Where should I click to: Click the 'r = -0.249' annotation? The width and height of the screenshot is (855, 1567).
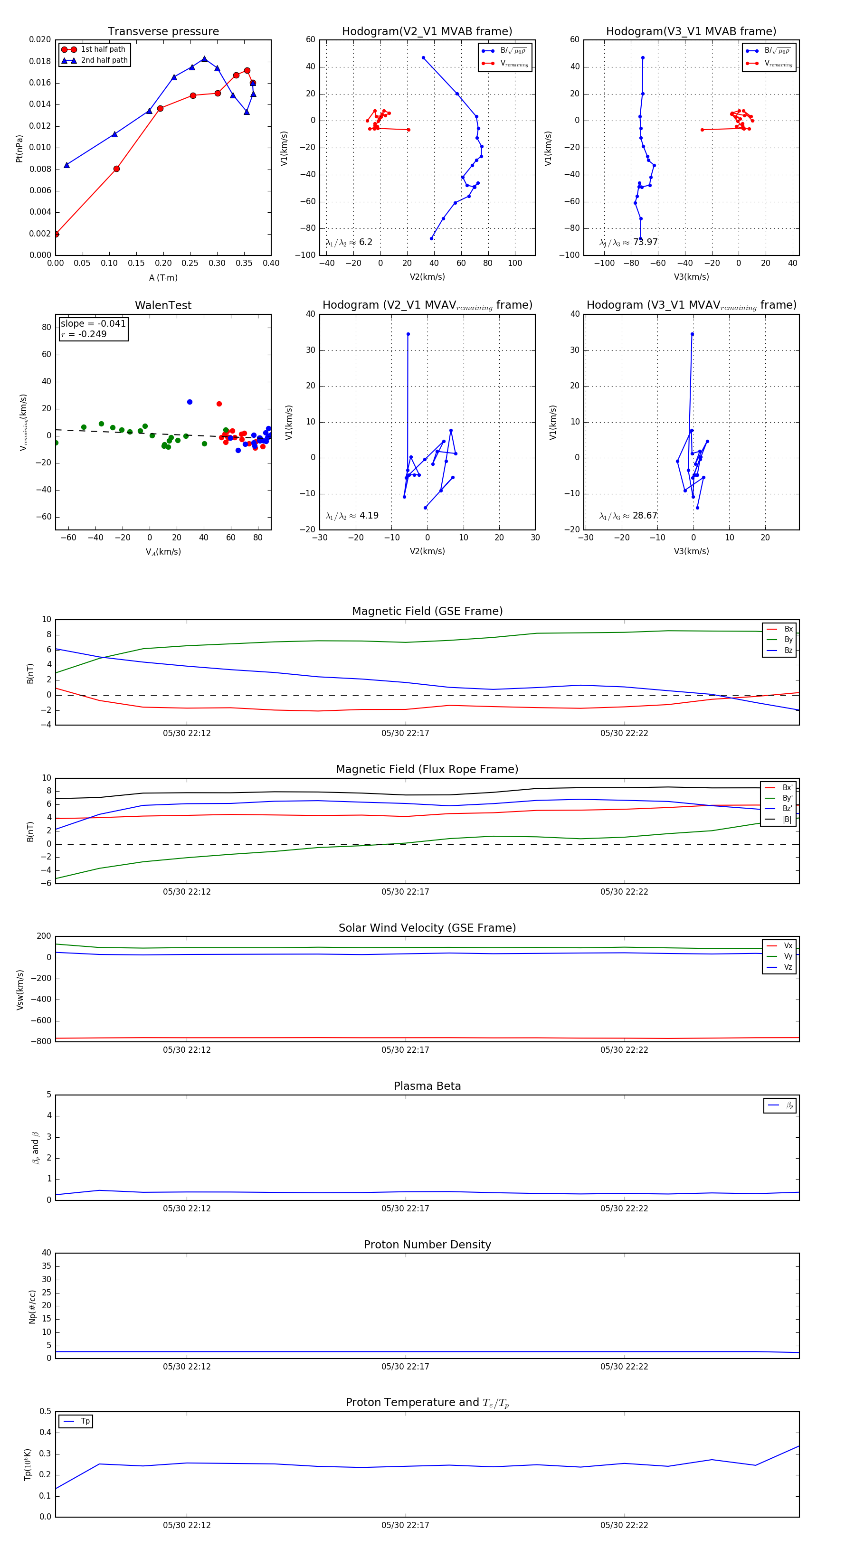pyautogui.click(x=84, y=334)
